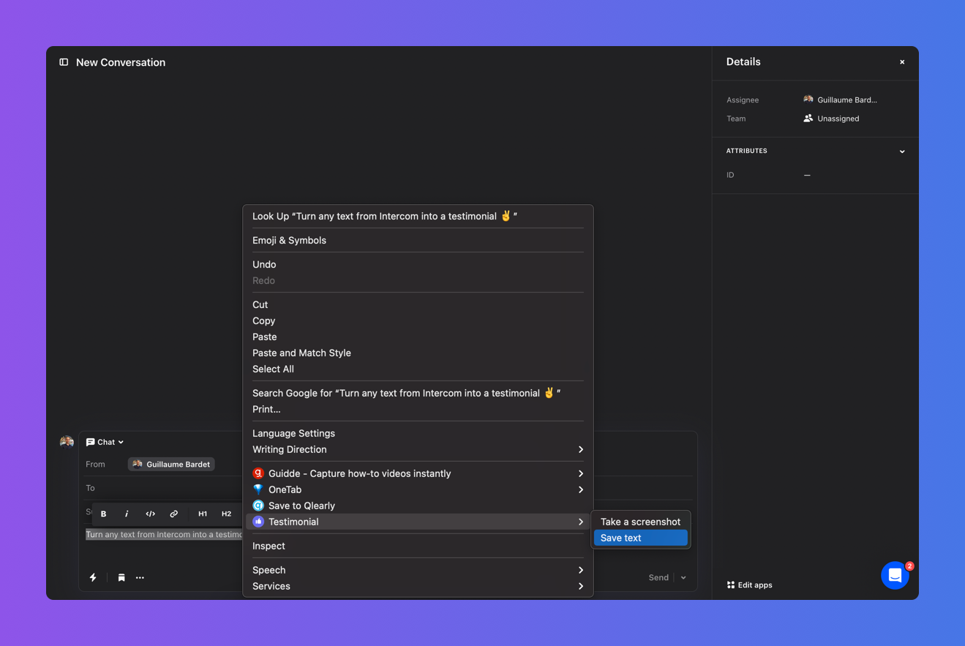Open the Testimonial extension submenu
The height and width of the screenshot is (646, 965).
pyautogui.click(x=418, y=522)
